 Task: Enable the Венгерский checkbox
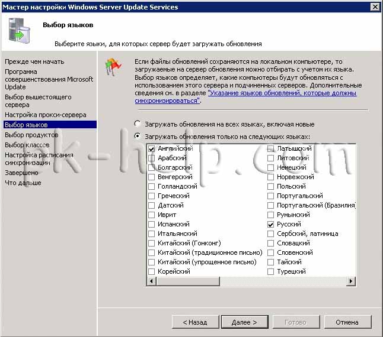[151, 177]
